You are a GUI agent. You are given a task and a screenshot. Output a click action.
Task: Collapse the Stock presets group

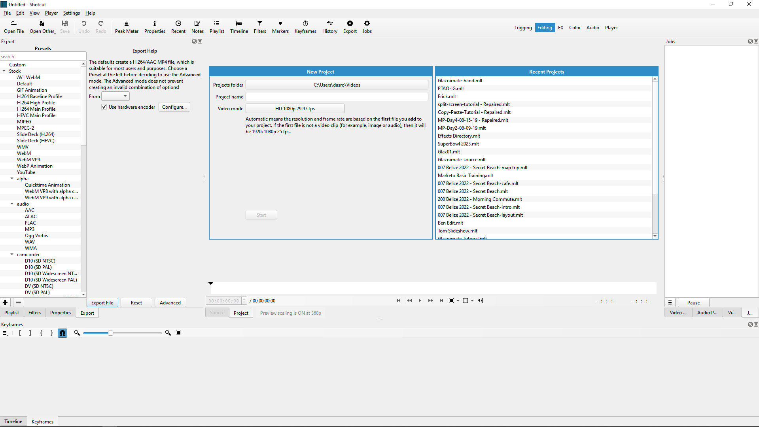click(x=4, y=71)
